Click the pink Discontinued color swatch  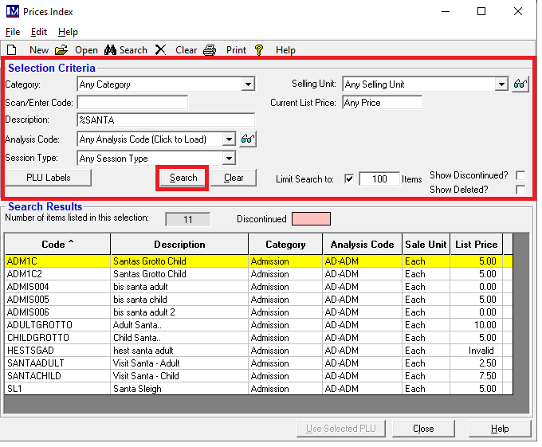311,218
